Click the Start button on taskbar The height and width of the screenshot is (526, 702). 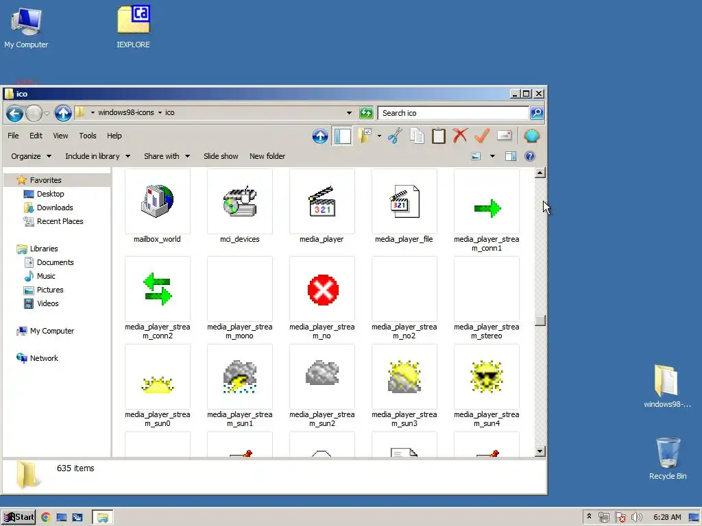19,518
